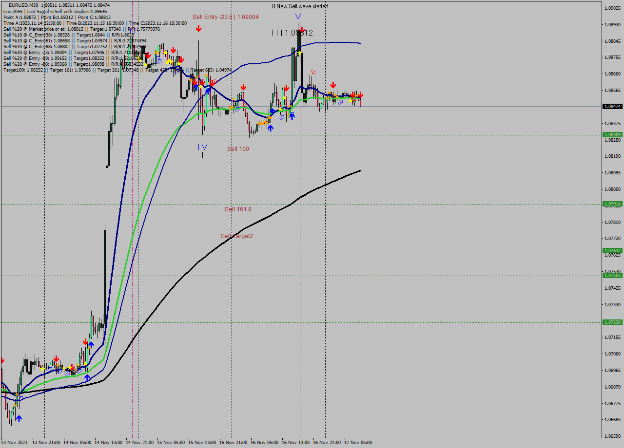The width and height of the screenshot is (624, 448).
Task: Click the small blue "V" marker beside "Sell 100"
Action: pyautogui.click(x=203, y=147)
